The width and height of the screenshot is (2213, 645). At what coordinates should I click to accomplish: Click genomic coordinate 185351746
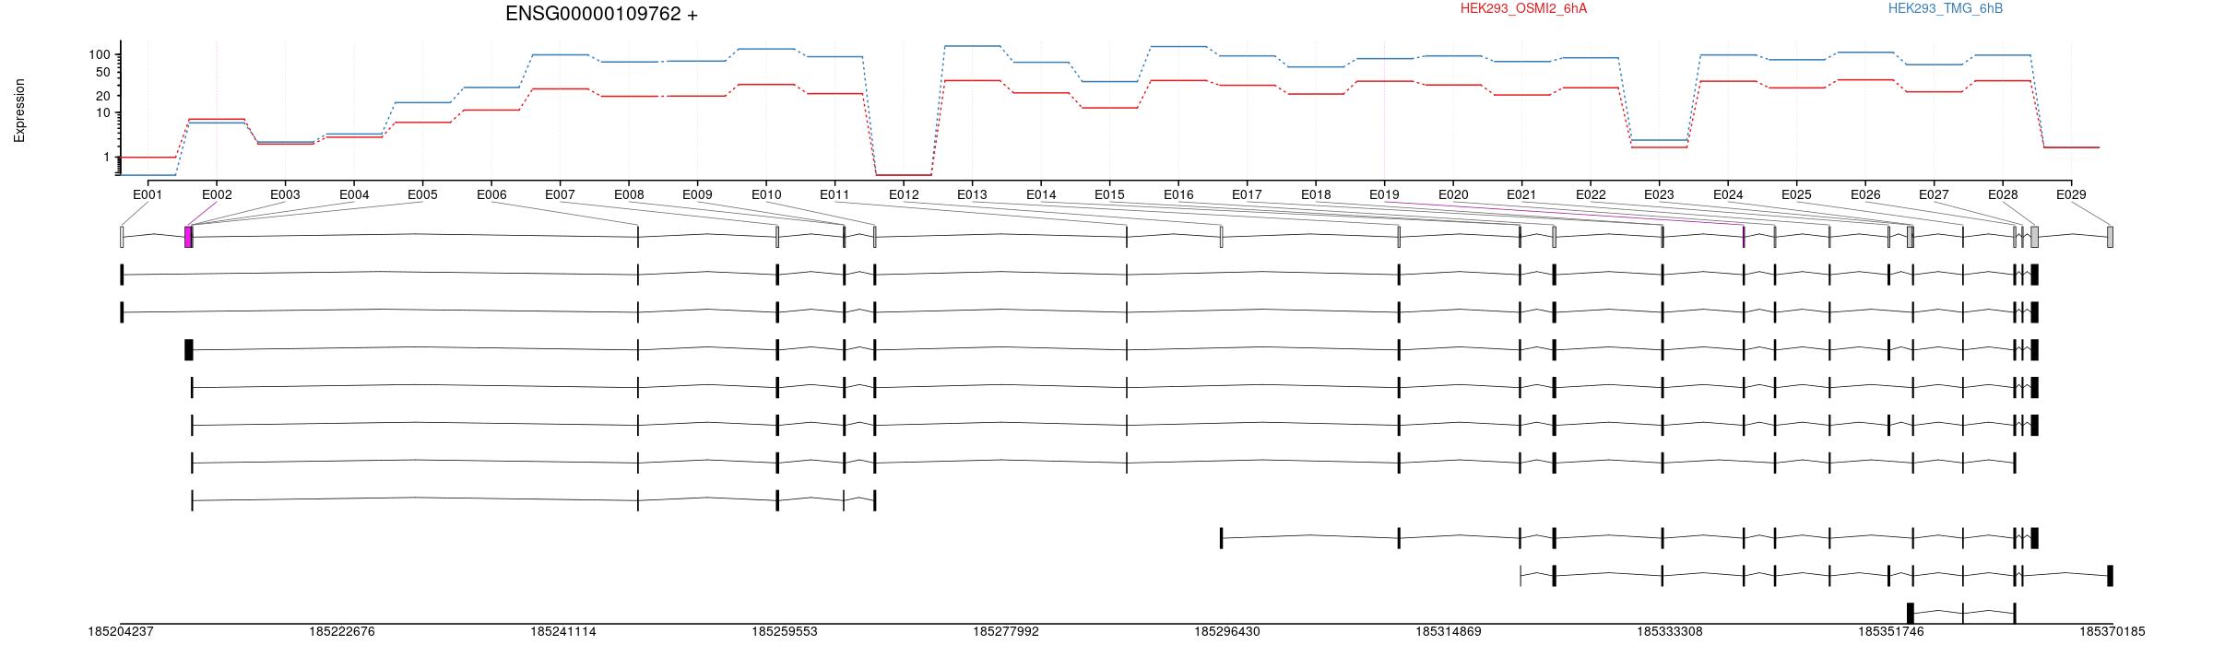[1891, 632]
